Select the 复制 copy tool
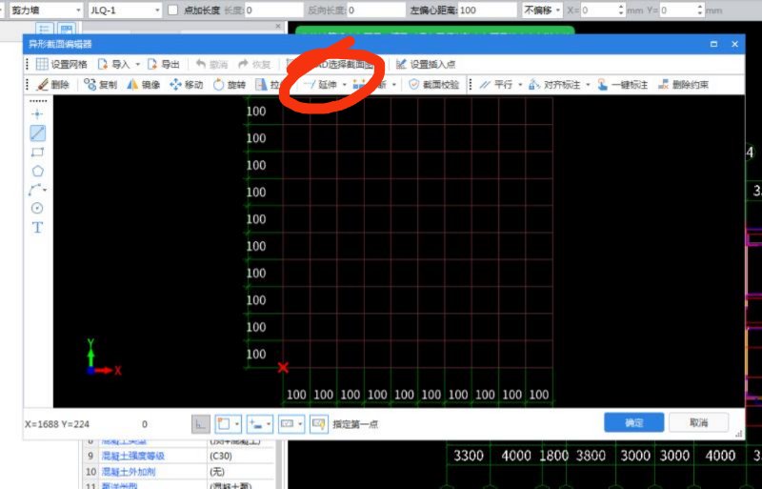This screenshot has height=489, width=762. point(100,85)
